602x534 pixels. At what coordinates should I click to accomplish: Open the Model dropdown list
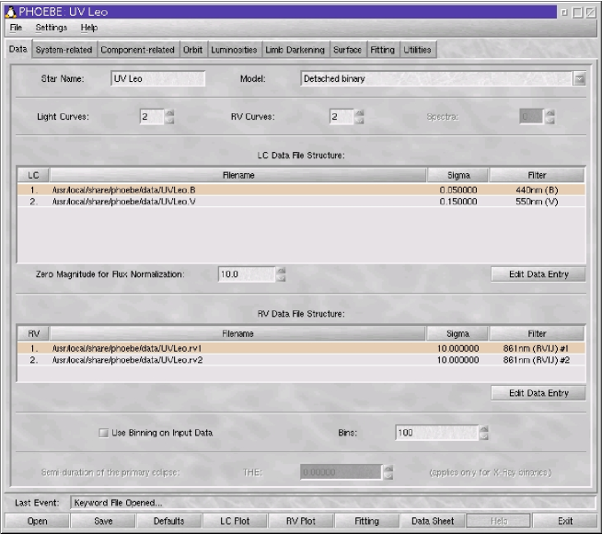coord(579,79)
